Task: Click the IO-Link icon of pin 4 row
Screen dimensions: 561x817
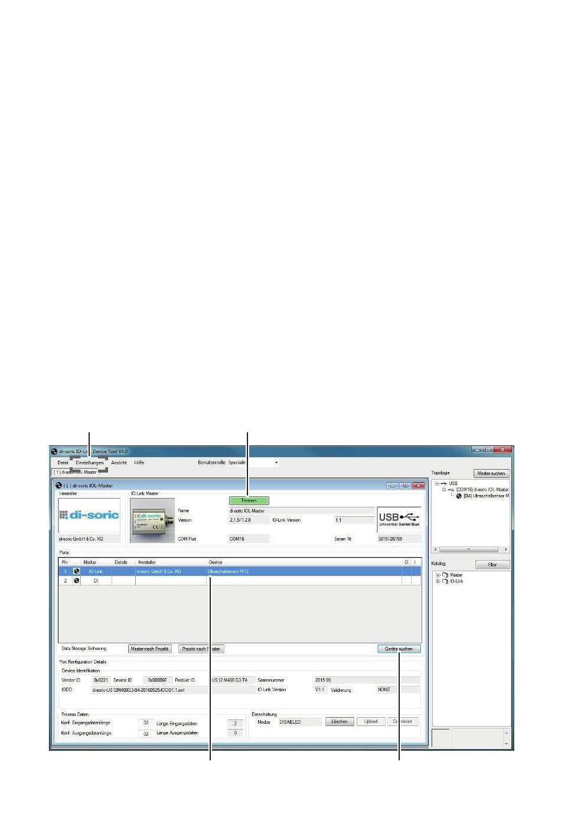Action: [x=76, y=571]
